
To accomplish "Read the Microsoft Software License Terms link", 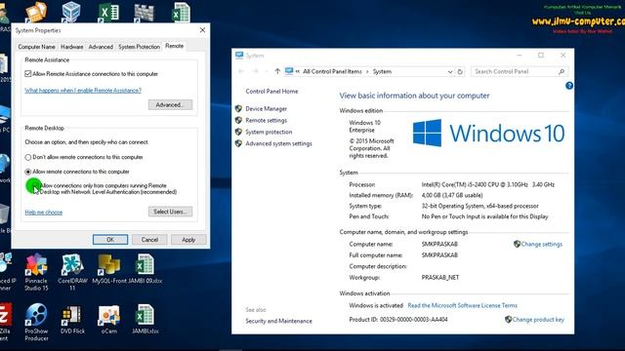I will pyautogui.click(x=462, y=305).
